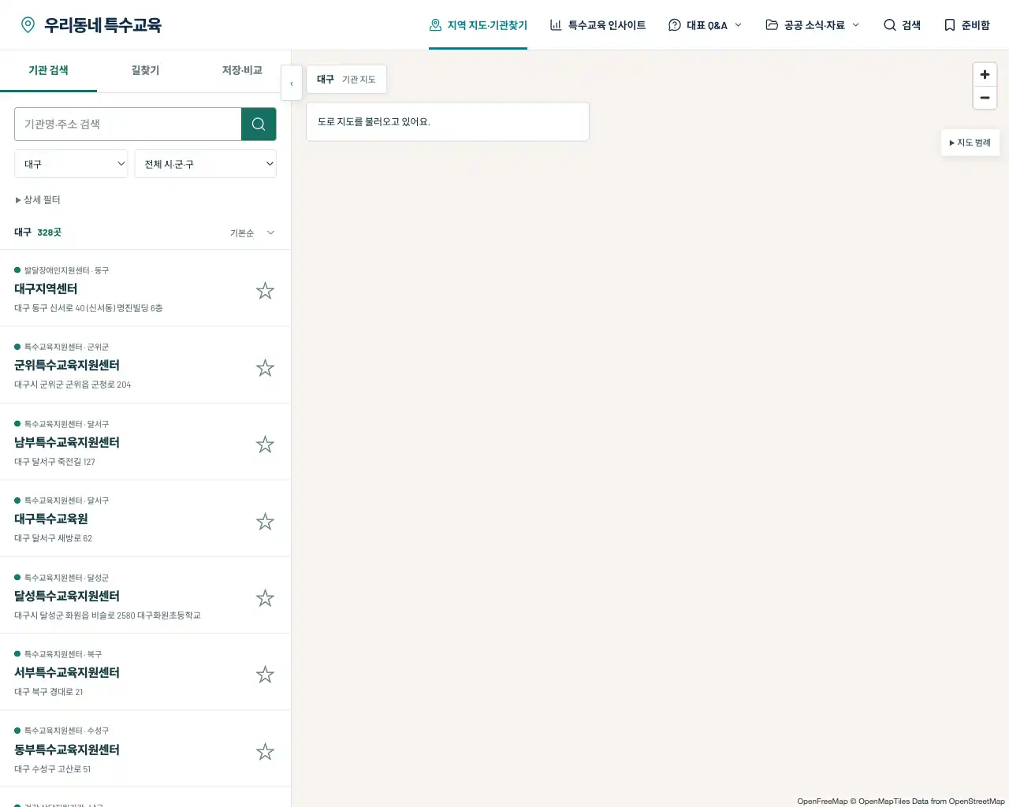Open the 전체 시·군·구 district dropdown
The height and width of the screenshot is (807, 1009).
[x=206, y=164]
